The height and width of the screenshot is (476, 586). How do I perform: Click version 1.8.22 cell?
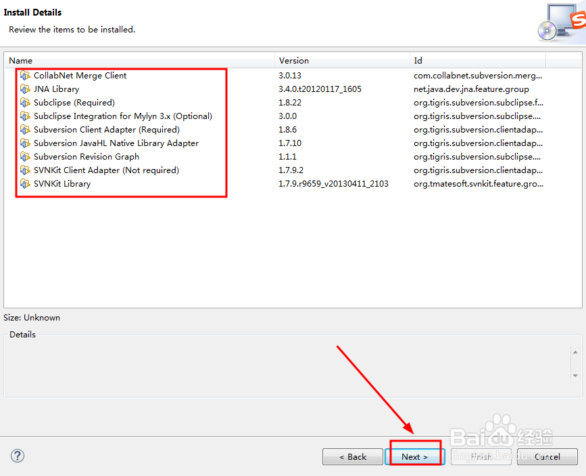coord(290,103)
